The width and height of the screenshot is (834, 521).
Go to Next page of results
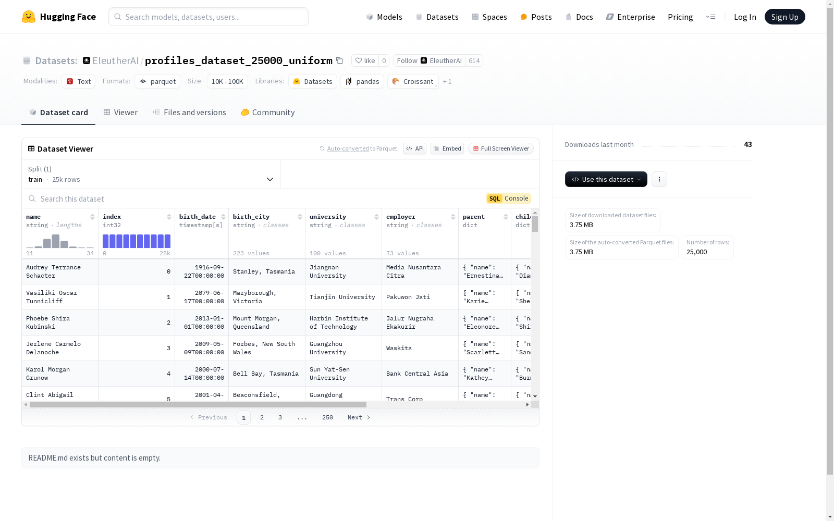(359, 417)
